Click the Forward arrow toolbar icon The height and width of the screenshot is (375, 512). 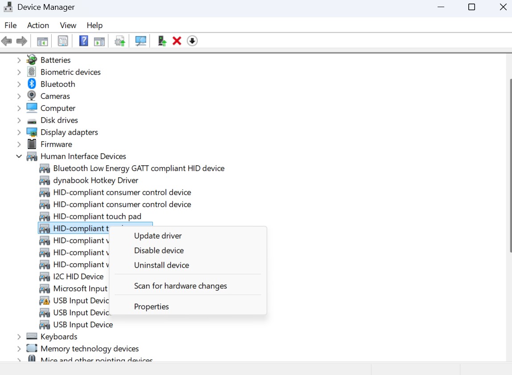pyautogui.click(x=21, y=41)
